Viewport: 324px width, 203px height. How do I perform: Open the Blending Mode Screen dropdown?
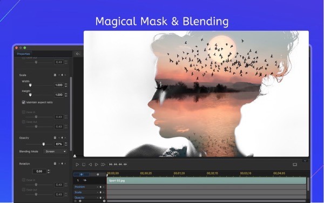pos(56,152)
